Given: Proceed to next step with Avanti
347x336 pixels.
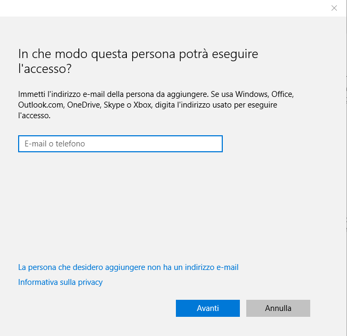Looking at the screenshot, I should 207,308.
